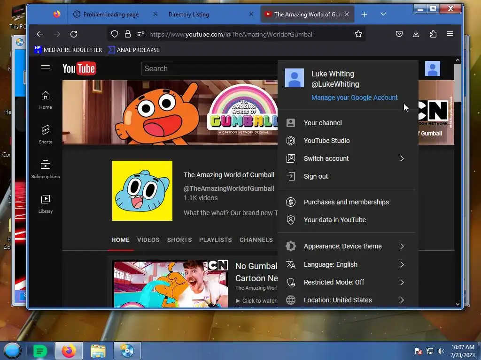Click the Action Center flag tray icon

419,351
